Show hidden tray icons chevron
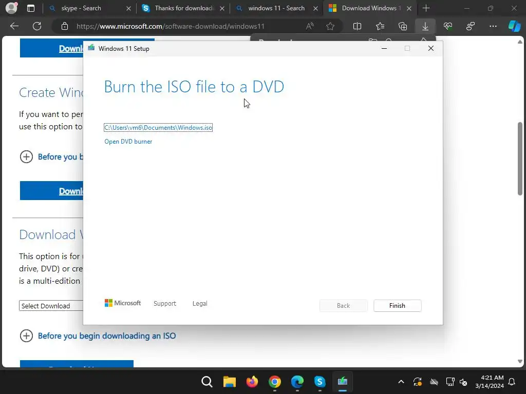The image size is (526, 394). coord(401,382)
